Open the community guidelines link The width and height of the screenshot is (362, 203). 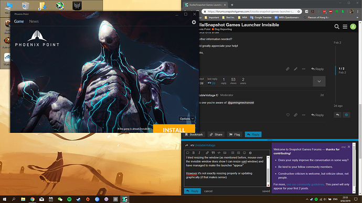[x=305, y=184]
